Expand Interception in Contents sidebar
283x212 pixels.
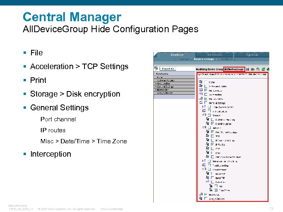click(x=156, y=90)
